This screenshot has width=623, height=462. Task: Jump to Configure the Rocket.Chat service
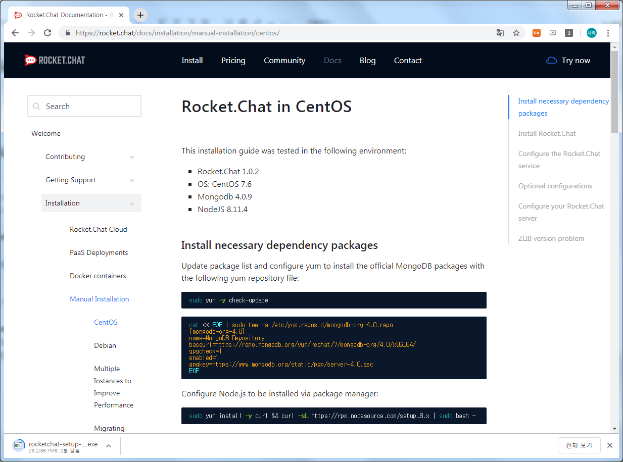(x=559, y=160)
